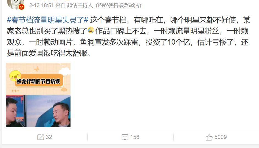Click the white cloud graphic in the thumbnail corner

pos(64,71)
